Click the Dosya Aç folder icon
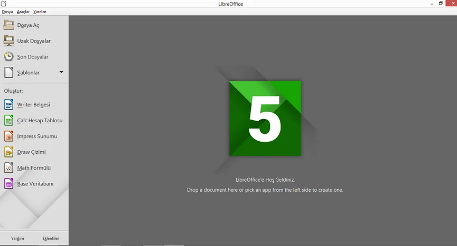Viewport: 457px width, 246px height. click(x=9, y=25)
